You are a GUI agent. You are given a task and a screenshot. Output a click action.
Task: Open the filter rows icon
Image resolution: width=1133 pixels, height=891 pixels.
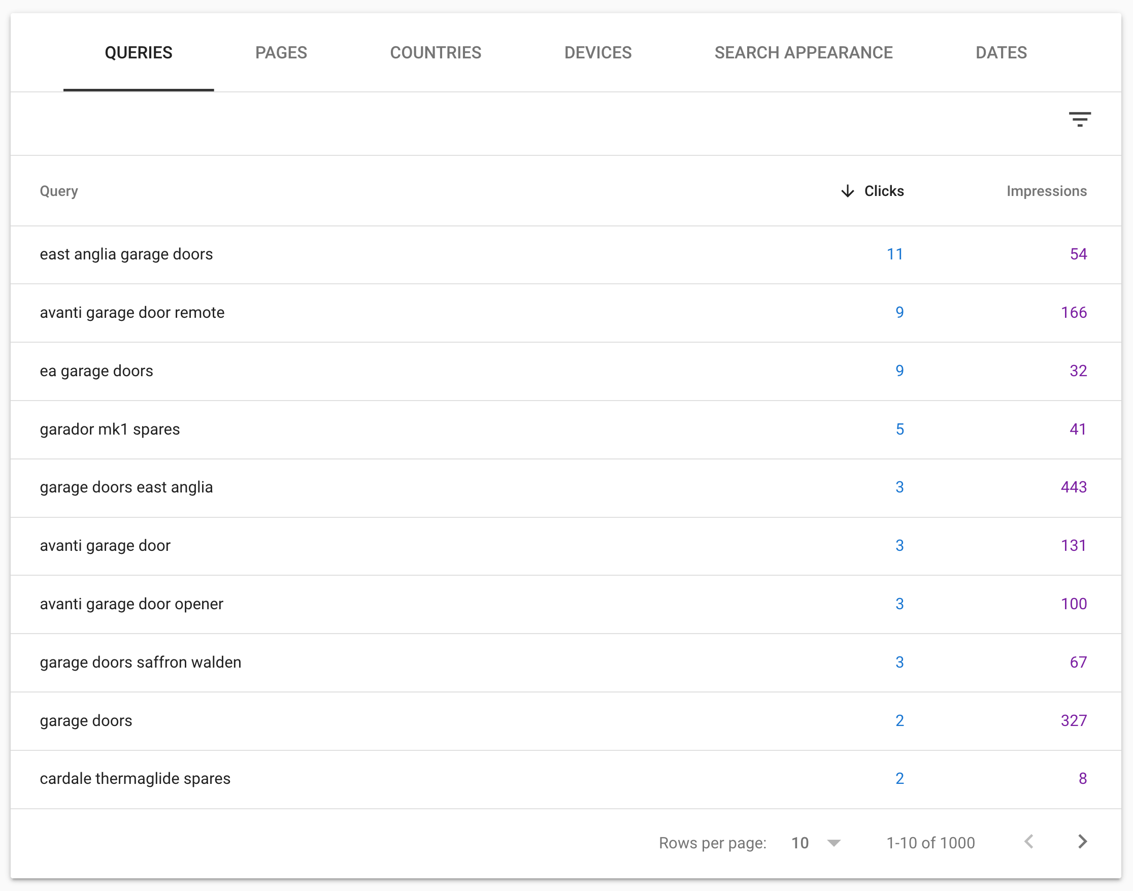(1079, 119)
